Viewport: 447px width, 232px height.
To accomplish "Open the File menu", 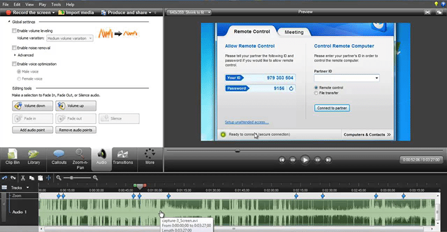I will (x=5, y=4).
